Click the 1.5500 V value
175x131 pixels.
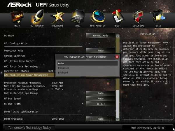point(57,89)
